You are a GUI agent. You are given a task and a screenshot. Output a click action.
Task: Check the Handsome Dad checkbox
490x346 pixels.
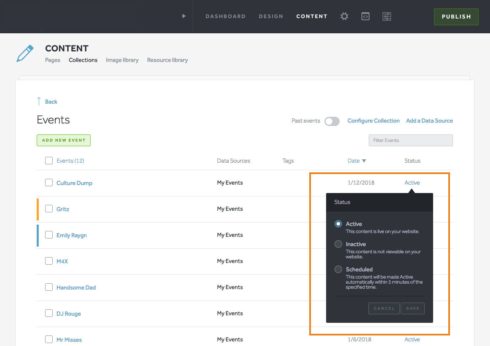click(x=49, y=287)
